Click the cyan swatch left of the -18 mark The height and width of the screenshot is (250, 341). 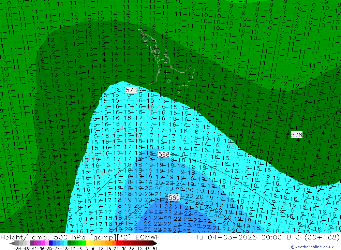[x=65, y=244]
